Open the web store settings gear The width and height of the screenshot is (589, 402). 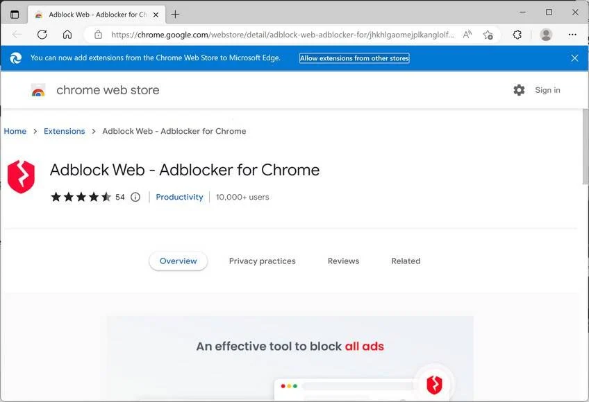point(519,90)
